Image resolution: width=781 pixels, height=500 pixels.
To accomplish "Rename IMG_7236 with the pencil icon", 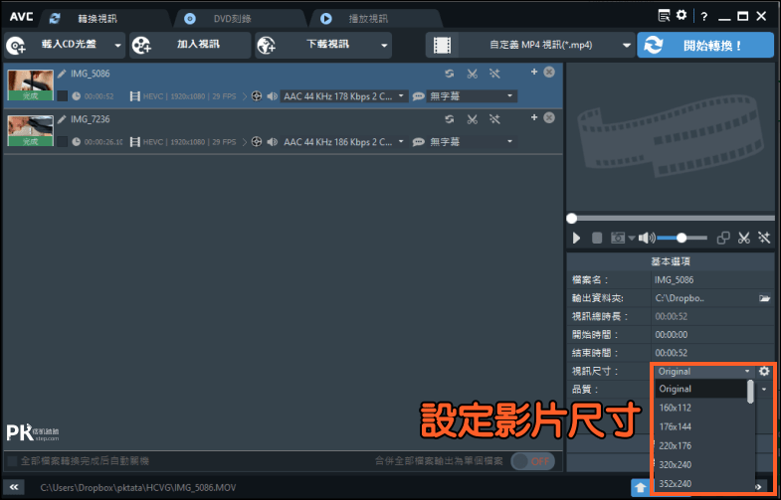I will [62, 119].
